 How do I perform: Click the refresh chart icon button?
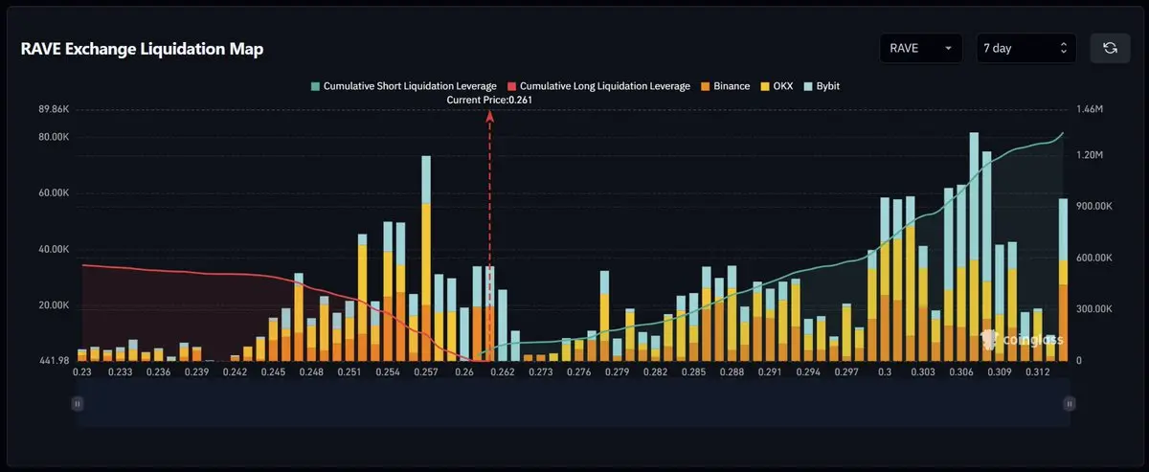click(1110, 48)
